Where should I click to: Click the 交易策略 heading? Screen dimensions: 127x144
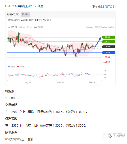(x=11, y=105)
